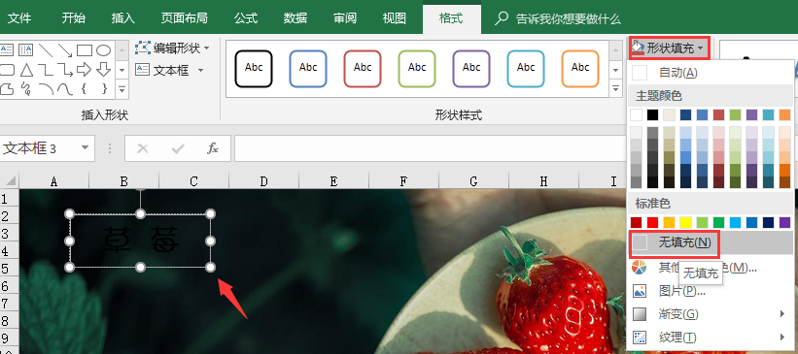This screenshot has height=354, width=798.
Task: Apply the purple outline Abc style
Action: 471,69
